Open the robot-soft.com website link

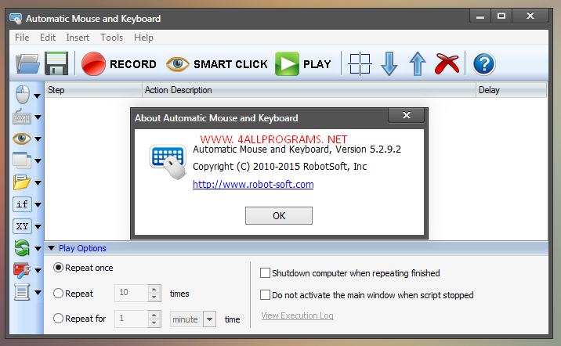point(253,185)
